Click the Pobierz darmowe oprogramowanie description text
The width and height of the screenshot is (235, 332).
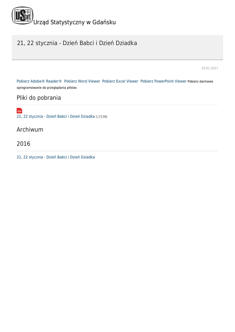[x=115, y=85]
